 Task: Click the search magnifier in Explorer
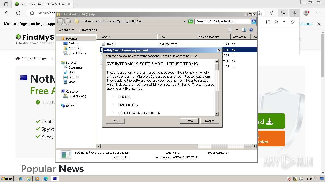point(254,21)
